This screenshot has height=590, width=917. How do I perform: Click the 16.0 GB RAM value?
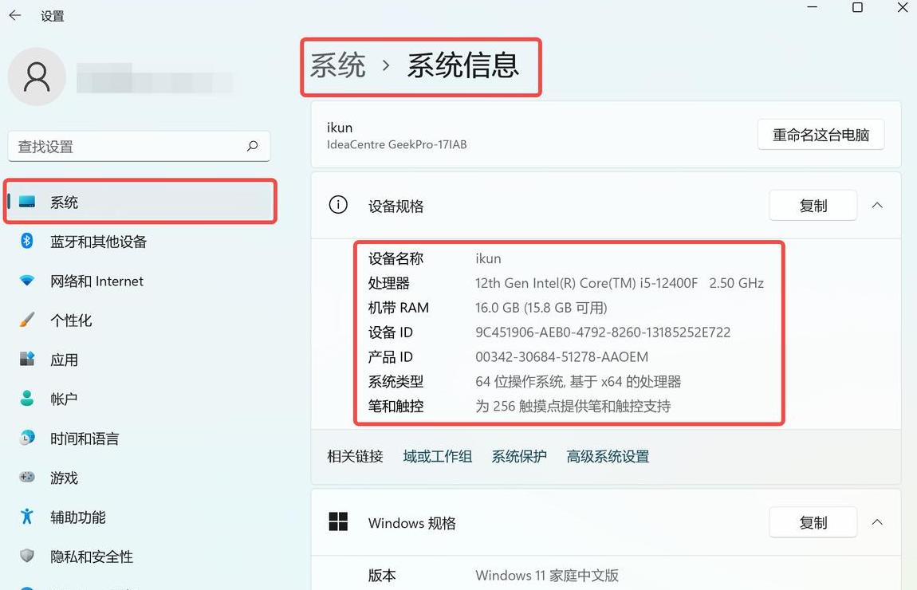click(x=541, y=308)
